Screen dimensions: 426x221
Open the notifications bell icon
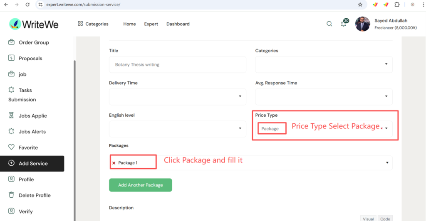point(344,24)
